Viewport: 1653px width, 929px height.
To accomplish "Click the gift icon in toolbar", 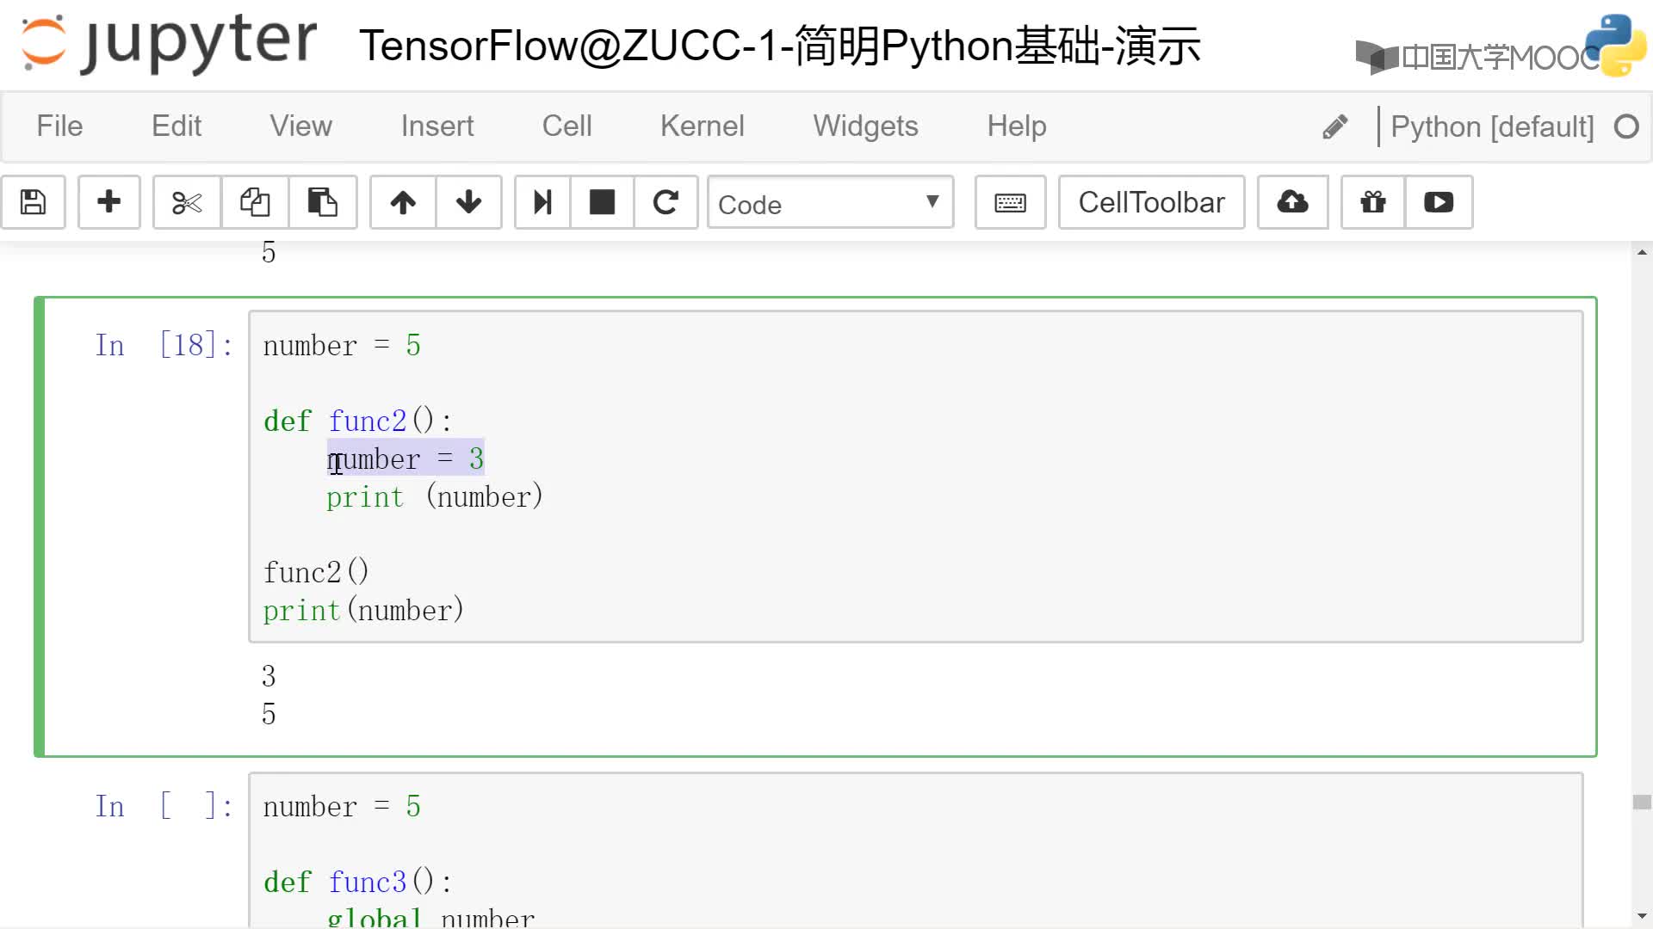I will [1373, 203].
